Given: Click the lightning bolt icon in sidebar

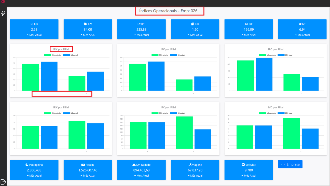Looking at the screenshot, I should (3, 13).
